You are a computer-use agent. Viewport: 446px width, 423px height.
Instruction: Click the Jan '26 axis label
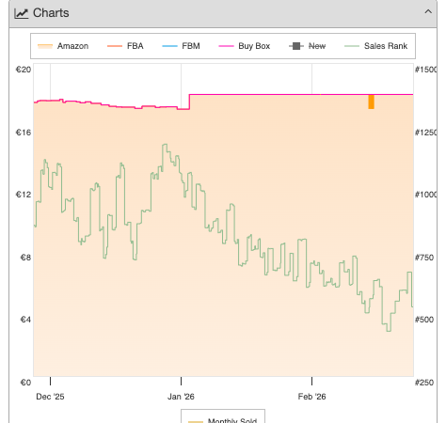pyautogui.click(x=181, y=397)
